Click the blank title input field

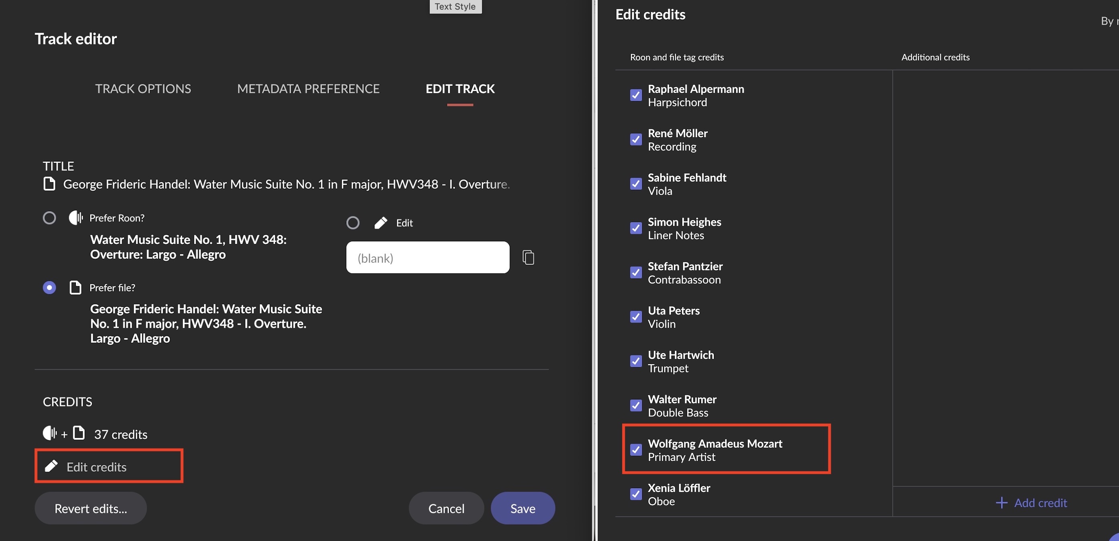(427, 258)
